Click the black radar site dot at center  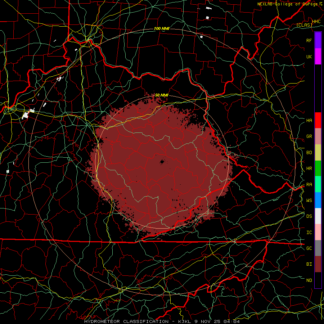162,162
